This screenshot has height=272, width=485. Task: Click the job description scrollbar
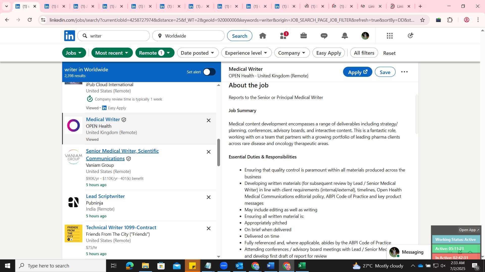pos(417,114)
